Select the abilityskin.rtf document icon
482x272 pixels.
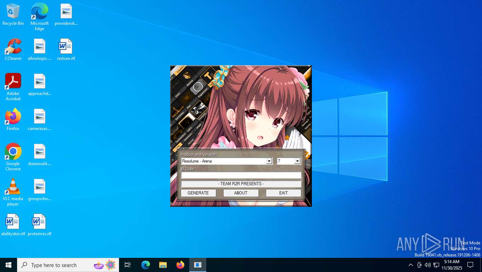[x=13, y=225]
